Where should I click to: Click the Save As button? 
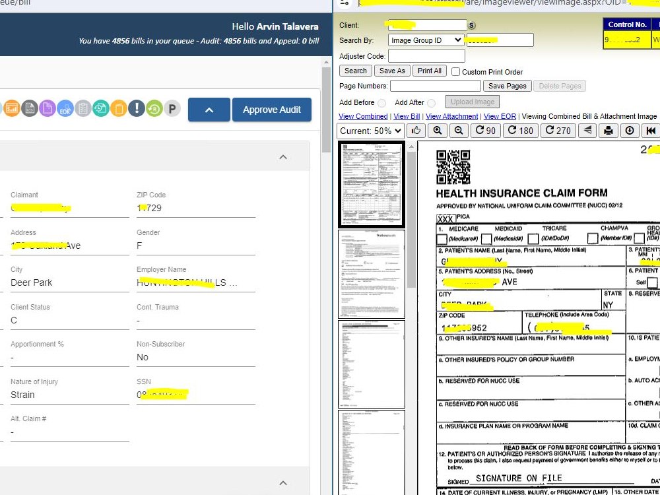pos(392,71)
